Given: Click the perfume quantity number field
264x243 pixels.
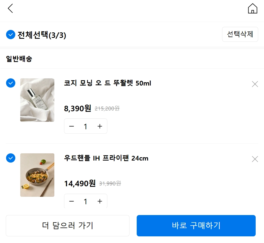Looking at the screenshot, I should point(85,126).
